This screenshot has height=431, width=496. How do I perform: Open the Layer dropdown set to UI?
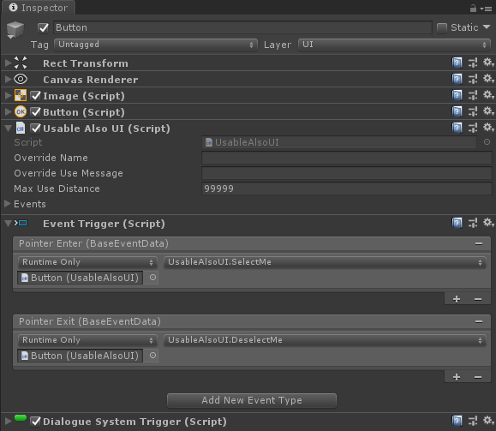click(394, 45)
